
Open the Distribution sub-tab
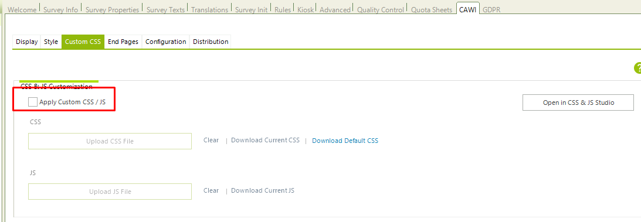coord(211,42)
